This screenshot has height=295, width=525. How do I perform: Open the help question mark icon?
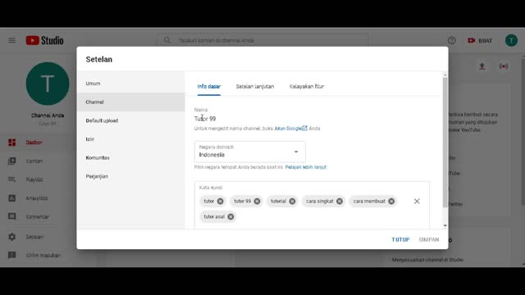(452, 40)
